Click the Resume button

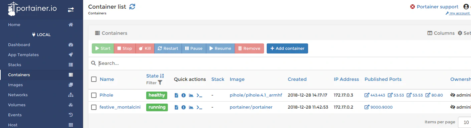(220, 48)
